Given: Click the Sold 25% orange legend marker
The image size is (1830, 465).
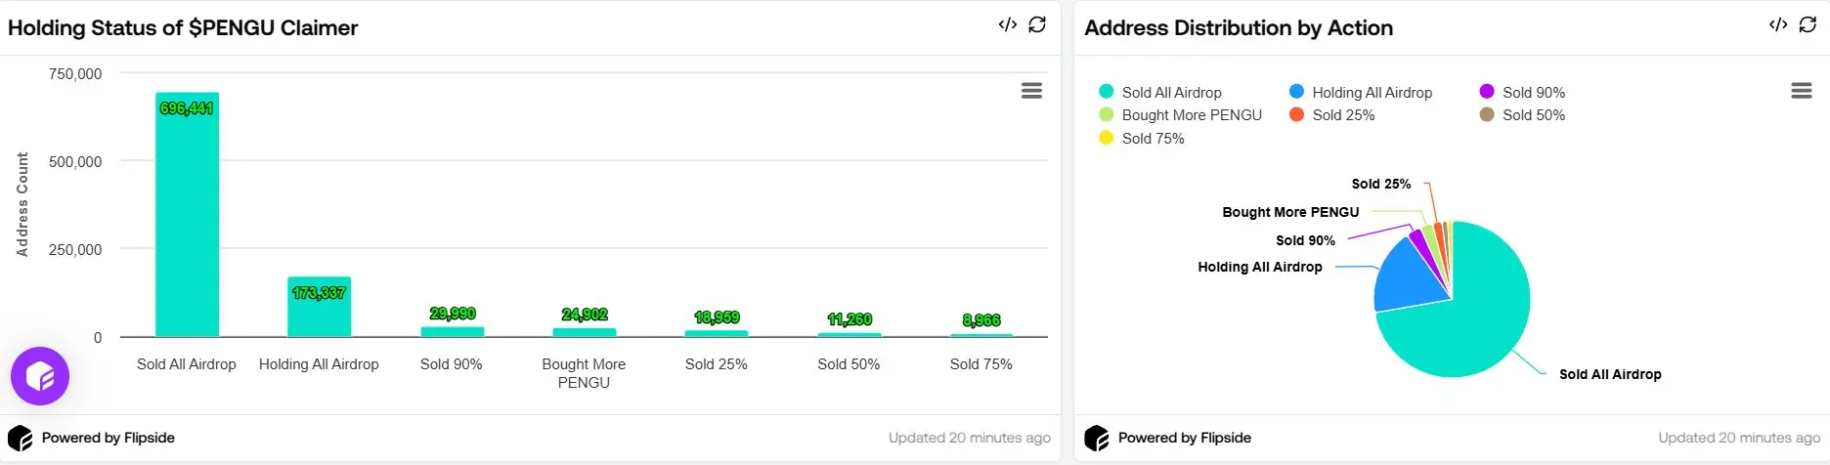Looking at the screenshot, I should click(x=1296, y=115).
